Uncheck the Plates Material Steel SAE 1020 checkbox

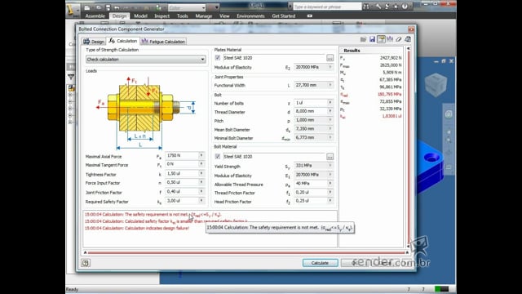point(218,58)
